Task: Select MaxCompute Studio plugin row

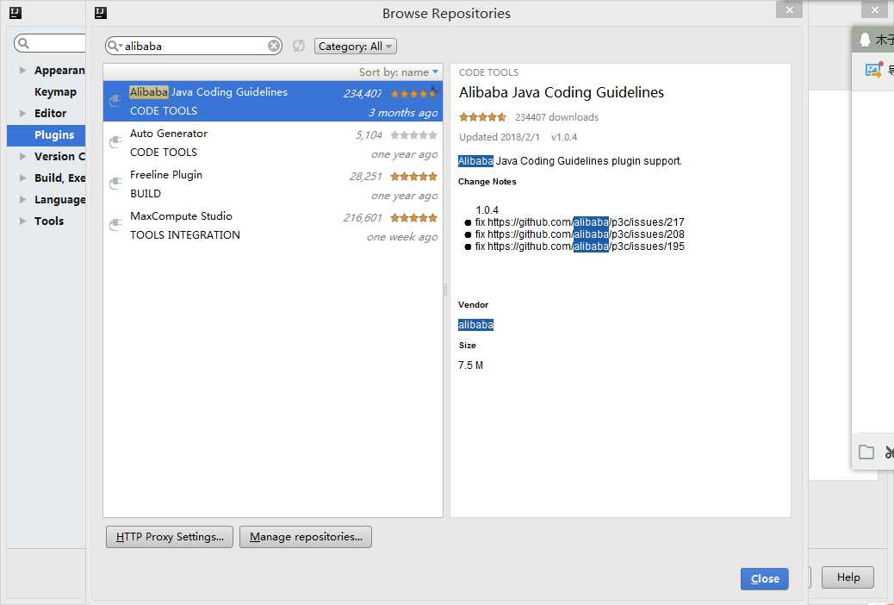Action: click(x=272, y=225)
